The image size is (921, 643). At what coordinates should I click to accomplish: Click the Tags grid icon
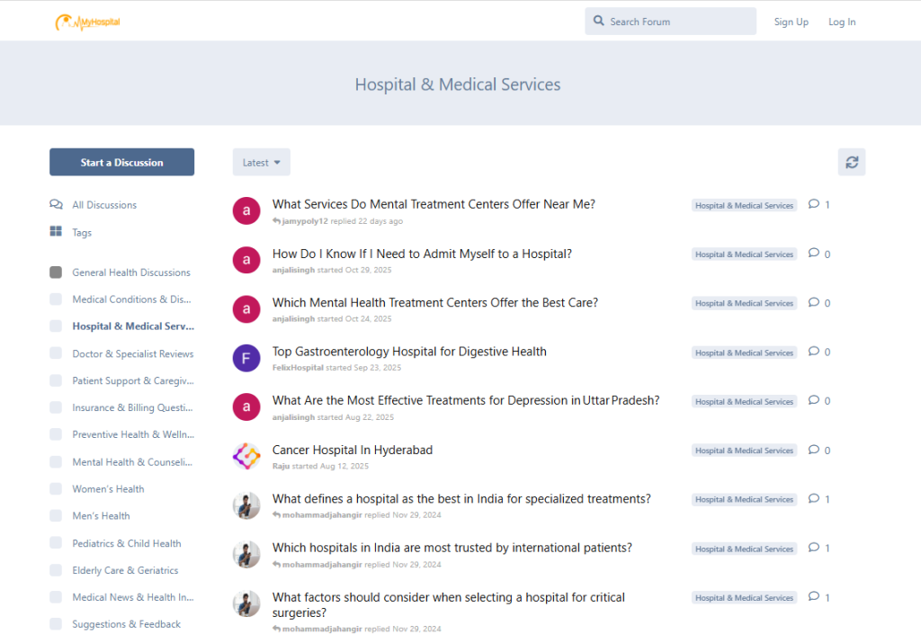[x=56, y=232]
